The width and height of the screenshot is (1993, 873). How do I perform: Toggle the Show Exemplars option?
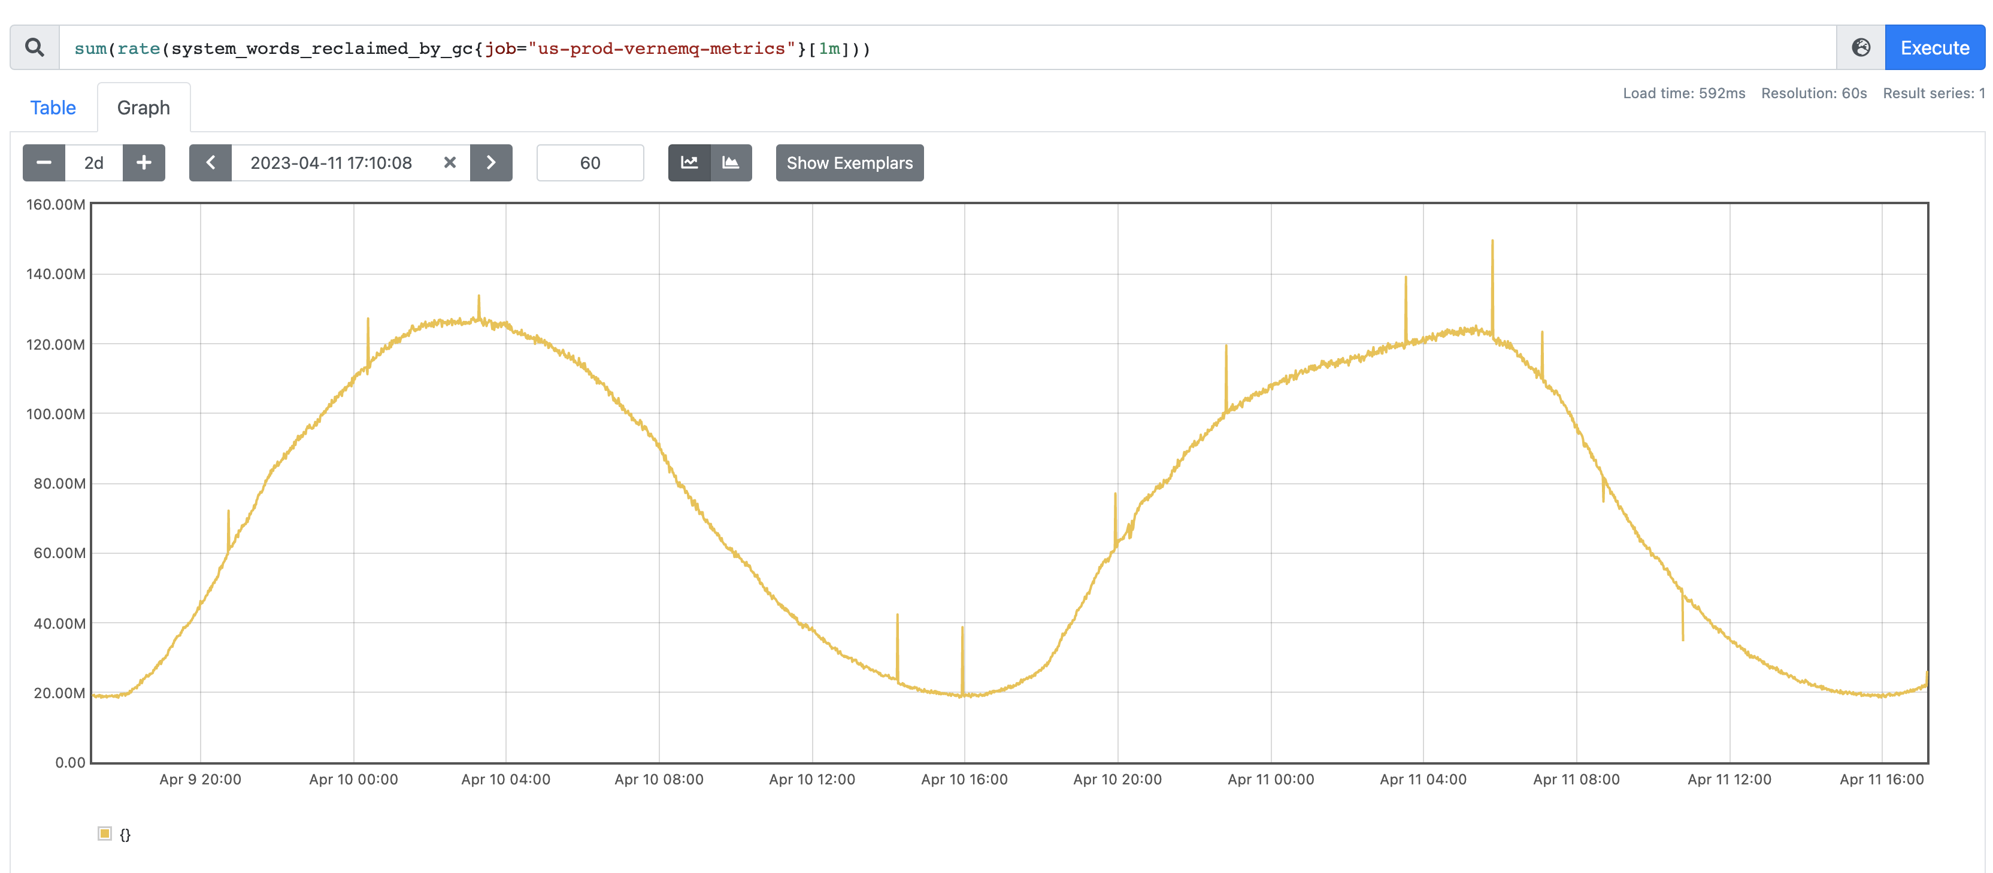[849, 162]
